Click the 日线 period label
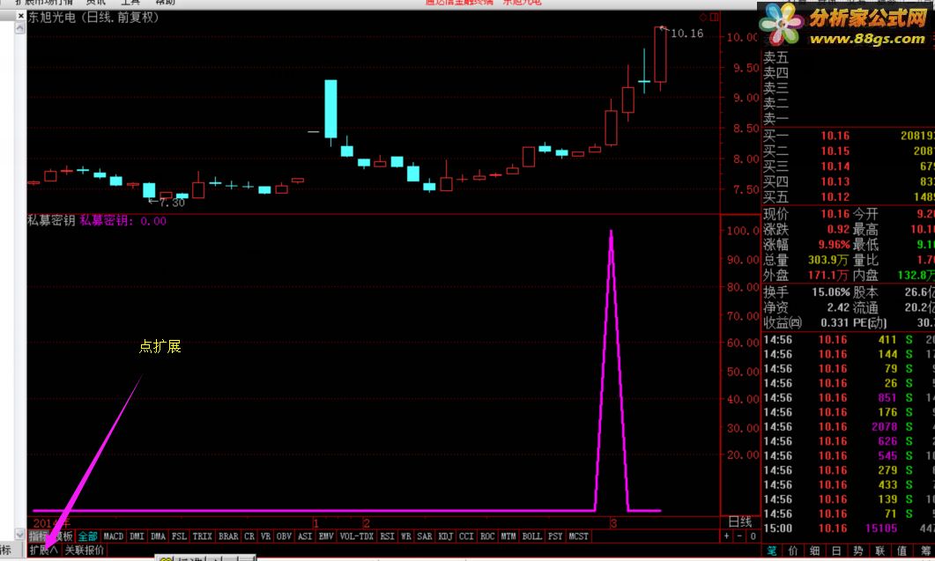 740,521
